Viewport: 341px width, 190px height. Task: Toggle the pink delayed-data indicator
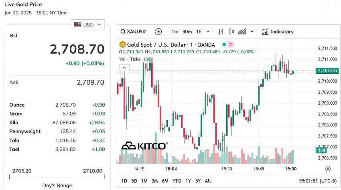[x=231, y=44]
